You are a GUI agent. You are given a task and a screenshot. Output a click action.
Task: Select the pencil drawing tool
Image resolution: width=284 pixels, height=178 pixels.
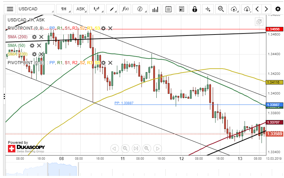(112, 9)
